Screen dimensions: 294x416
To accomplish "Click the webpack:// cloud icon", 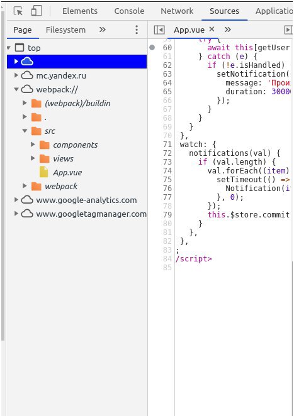I will [27, 89].
